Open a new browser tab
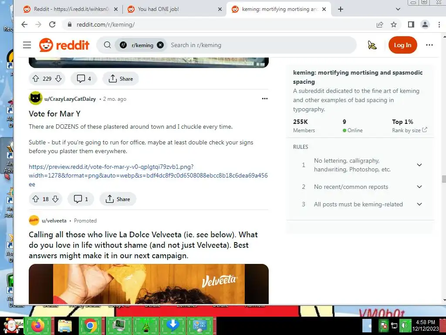This screenshot has width=446, height=335. tap(341, 9)
